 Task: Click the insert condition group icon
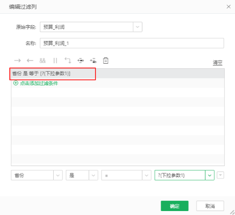point(93,61)
